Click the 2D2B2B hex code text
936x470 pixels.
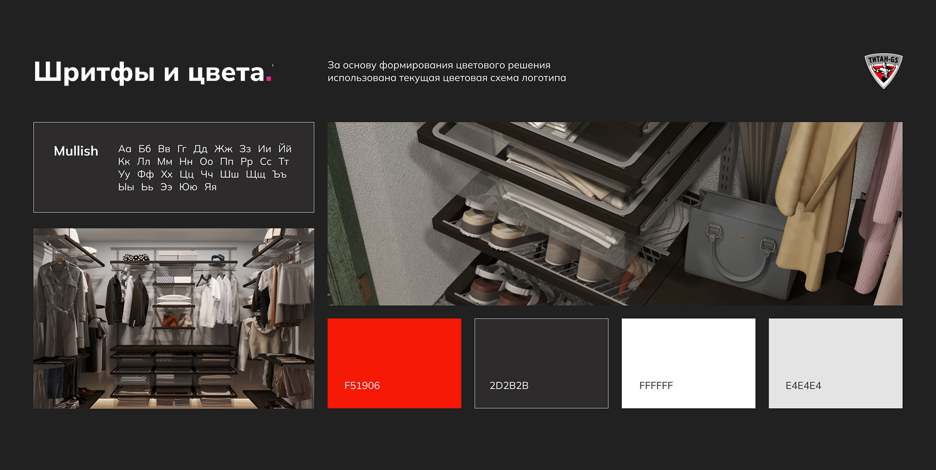[x=509, y=386]
